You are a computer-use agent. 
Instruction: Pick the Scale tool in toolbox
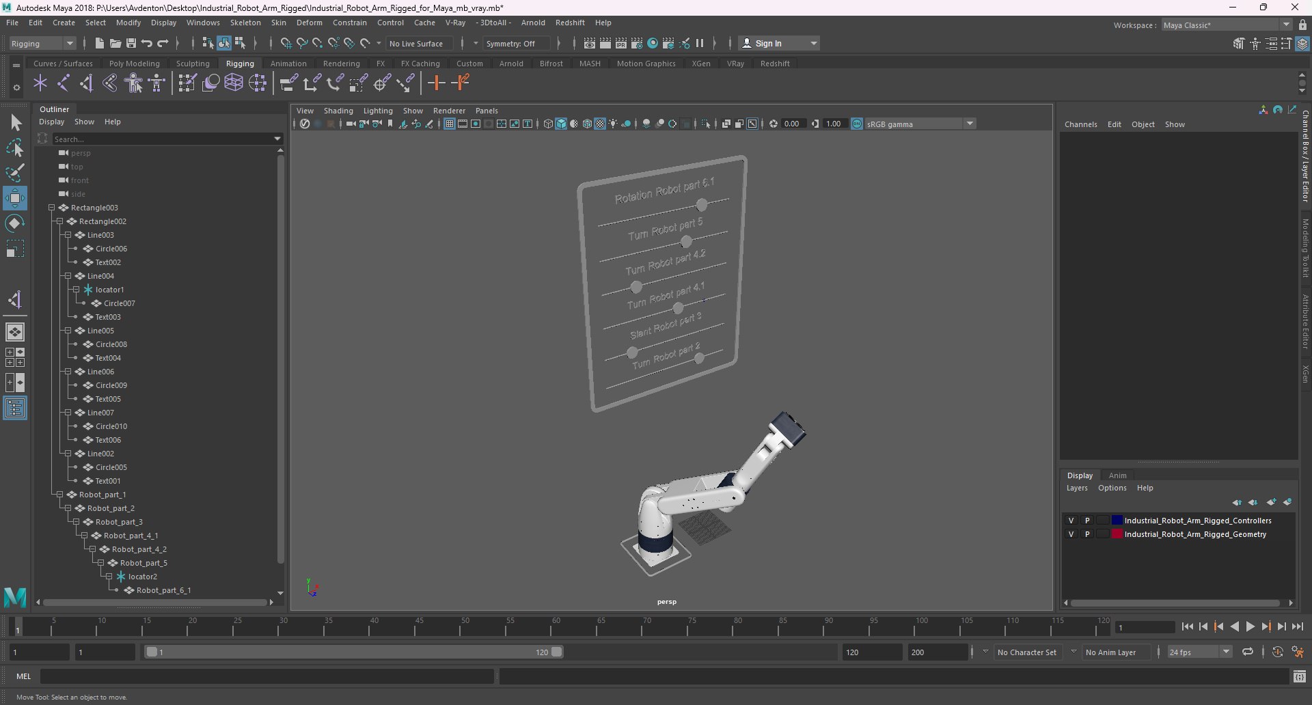click(x=15, y=249)
